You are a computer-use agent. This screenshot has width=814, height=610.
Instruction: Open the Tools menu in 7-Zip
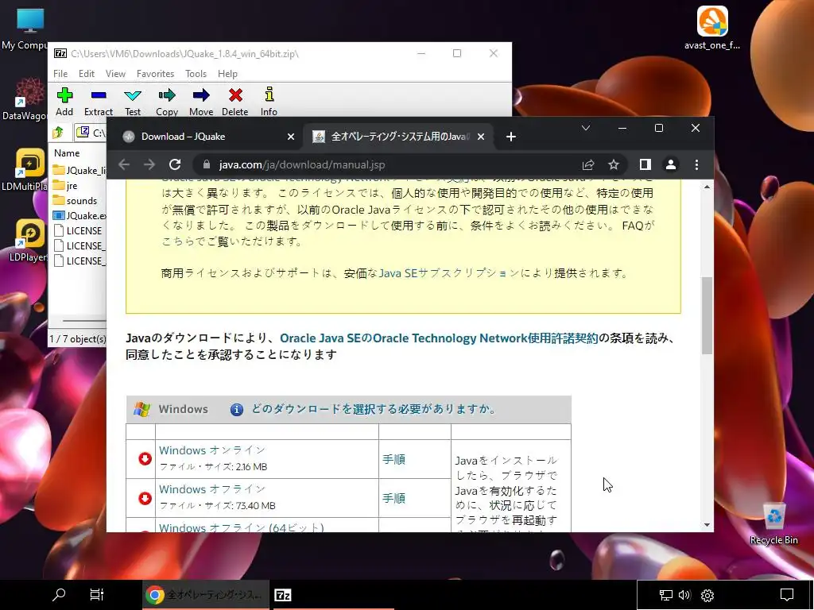pos(196,74)
